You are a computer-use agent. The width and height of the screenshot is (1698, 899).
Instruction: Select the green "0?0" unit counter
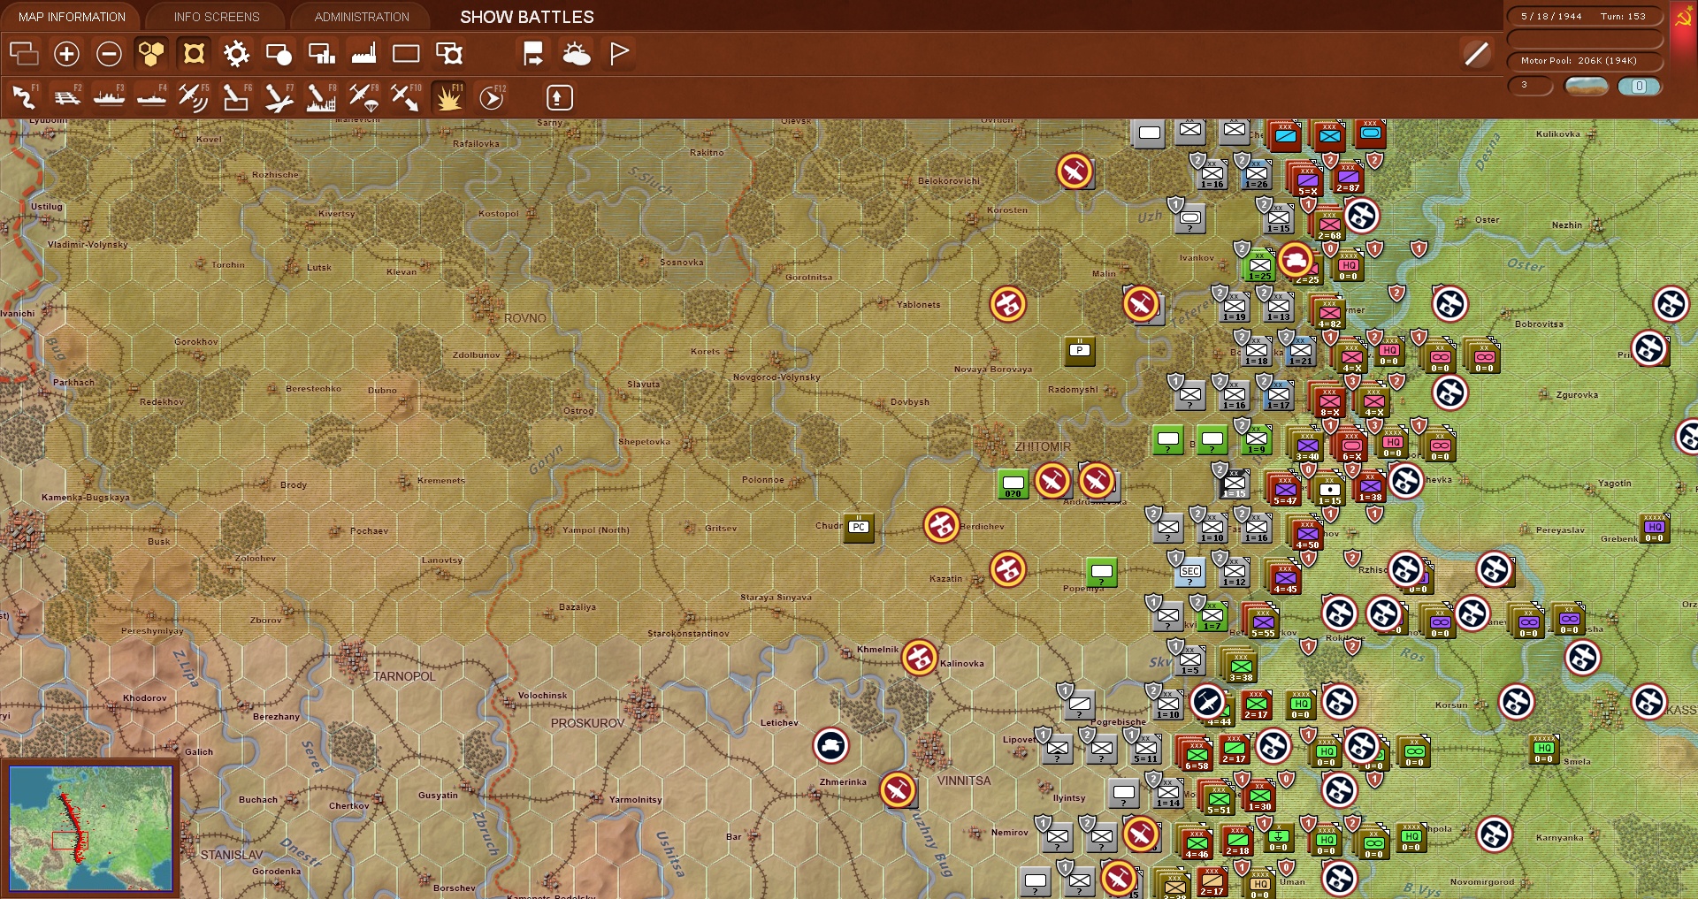click(x=1013, y=484)
